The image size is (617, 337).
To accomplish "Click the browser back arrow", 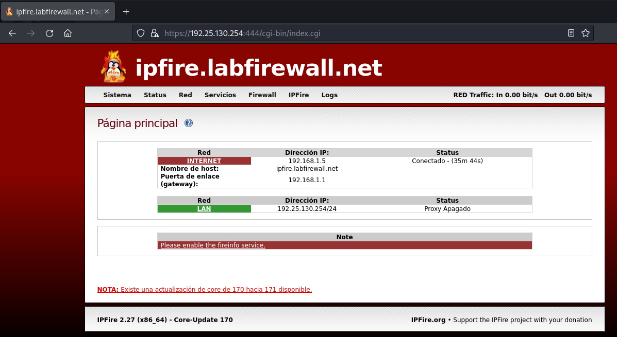I will [x=12, y=33].
